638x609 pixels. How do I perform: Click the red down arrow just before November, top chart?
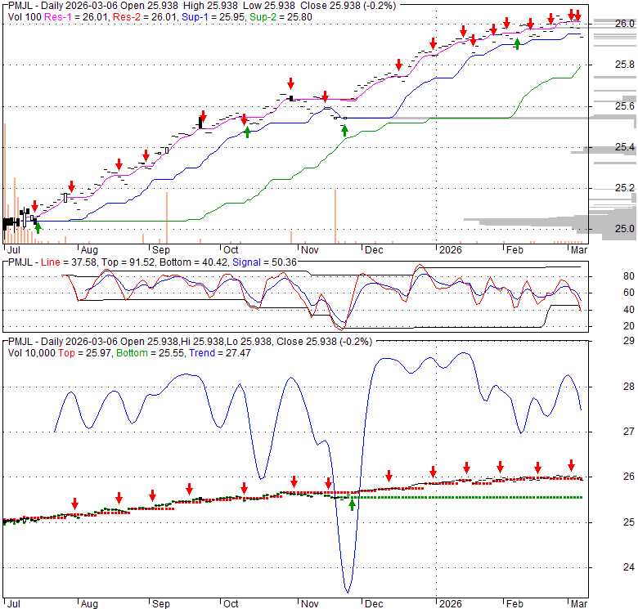[290, 83]
